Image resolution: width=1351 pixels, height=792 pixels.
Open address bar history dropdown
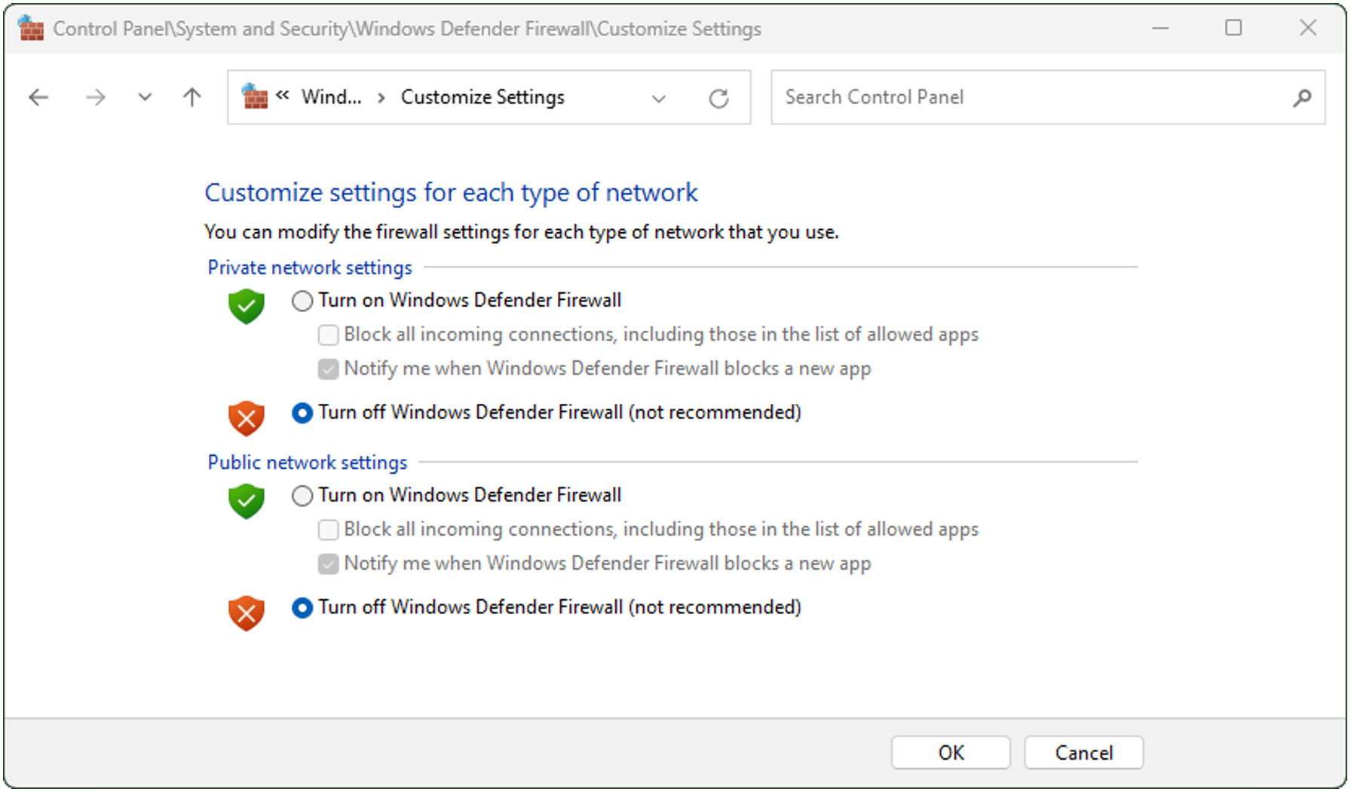(659, 98)
